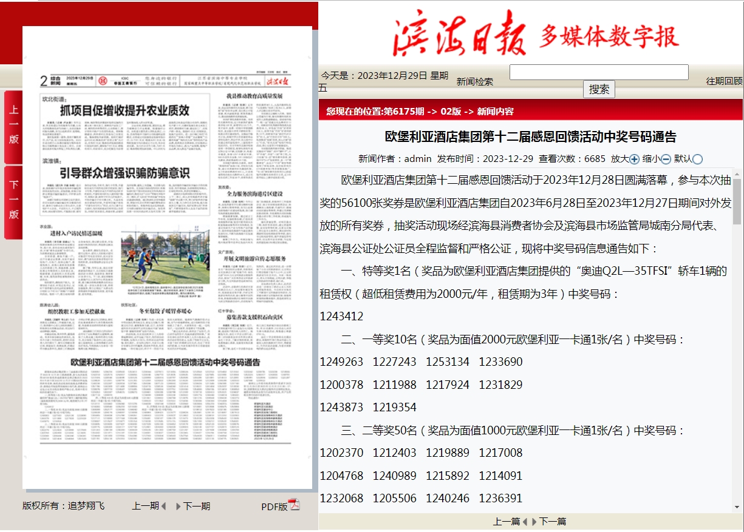Go to previous article via 上一篇
The image size is (744, 532).
[x=507, y=522]
